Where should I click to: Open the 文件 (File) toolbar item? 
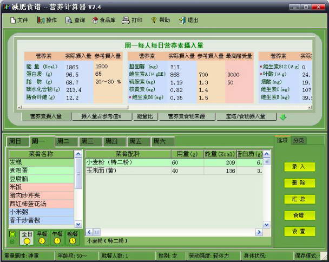click(x=19, y=20)
